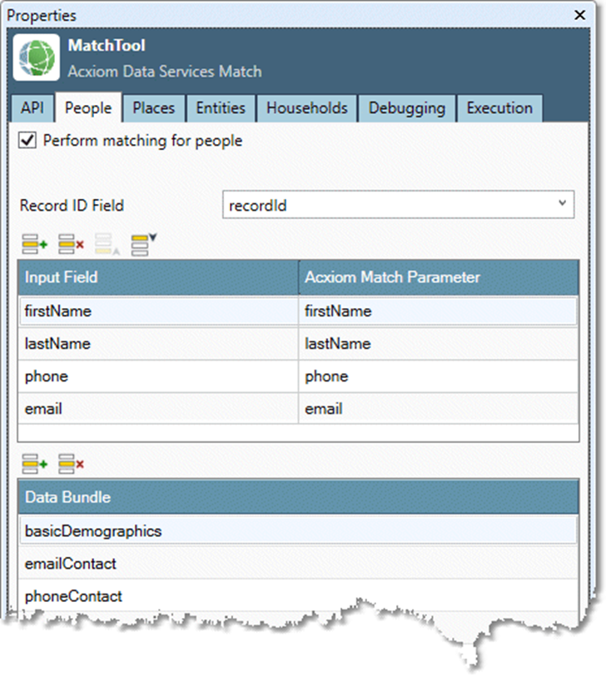Image resolution: width=606 pixels, height=677 pixels.
Task: Click the move row up icon
Action: pos(107,244)
